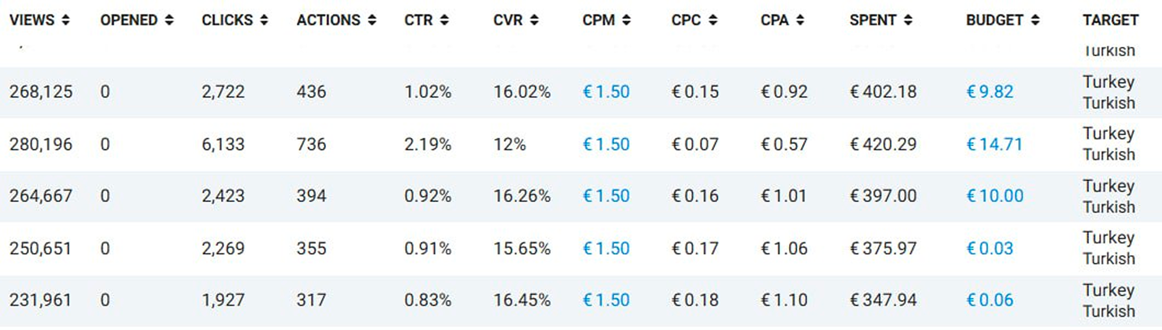The image size is (1162, 330).
Task: Select the €0.06 budget link
Action: click(x=989, y=300)
